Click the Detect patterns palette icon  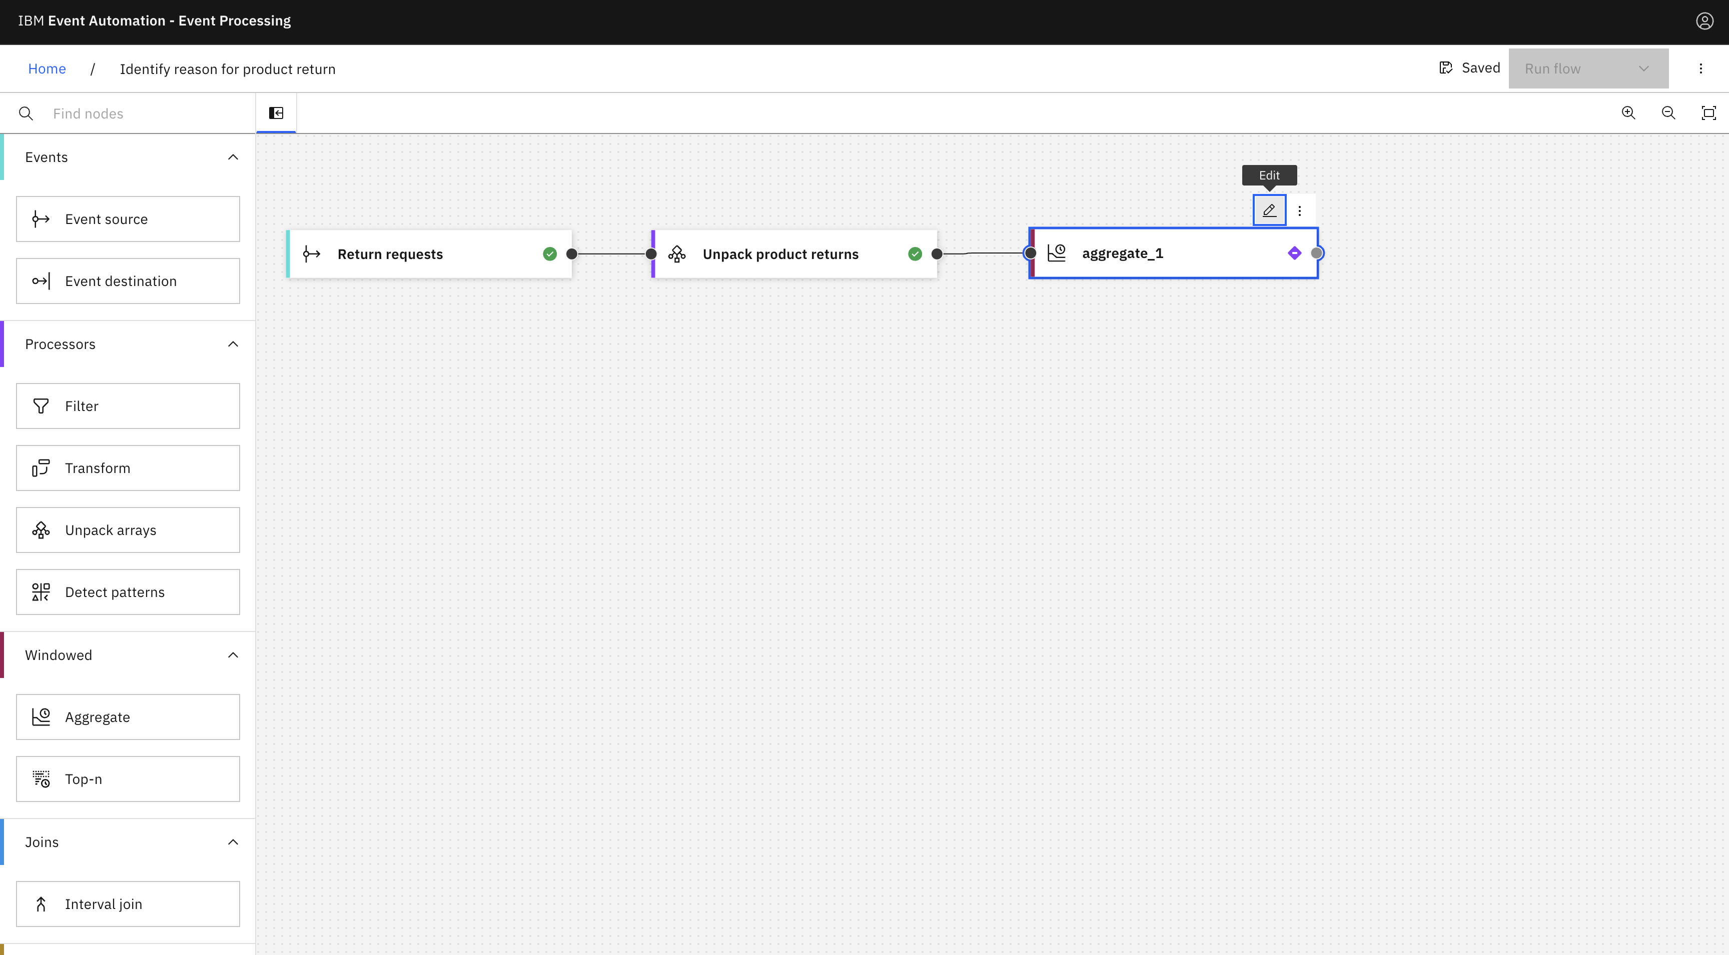coord(41,592)
